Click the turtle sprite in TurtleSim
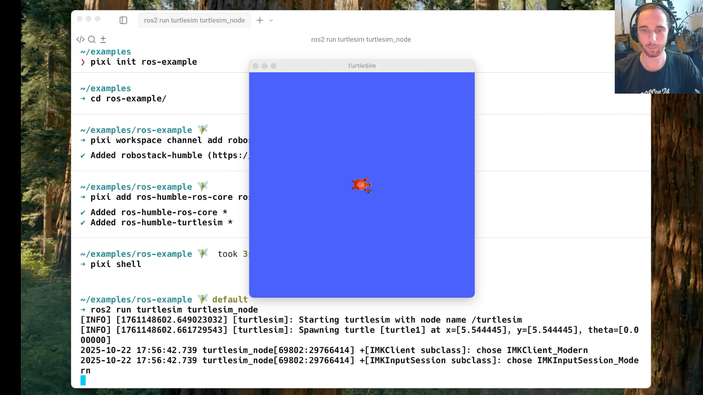Image resolution: width=703 pixels, height=395 pixels. pyautogui.click(x=361, y=185)
